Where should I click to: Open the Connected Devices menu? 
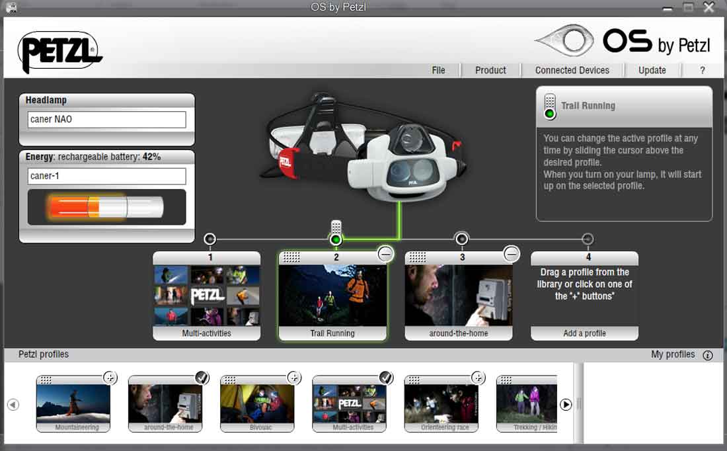(572, 70)
